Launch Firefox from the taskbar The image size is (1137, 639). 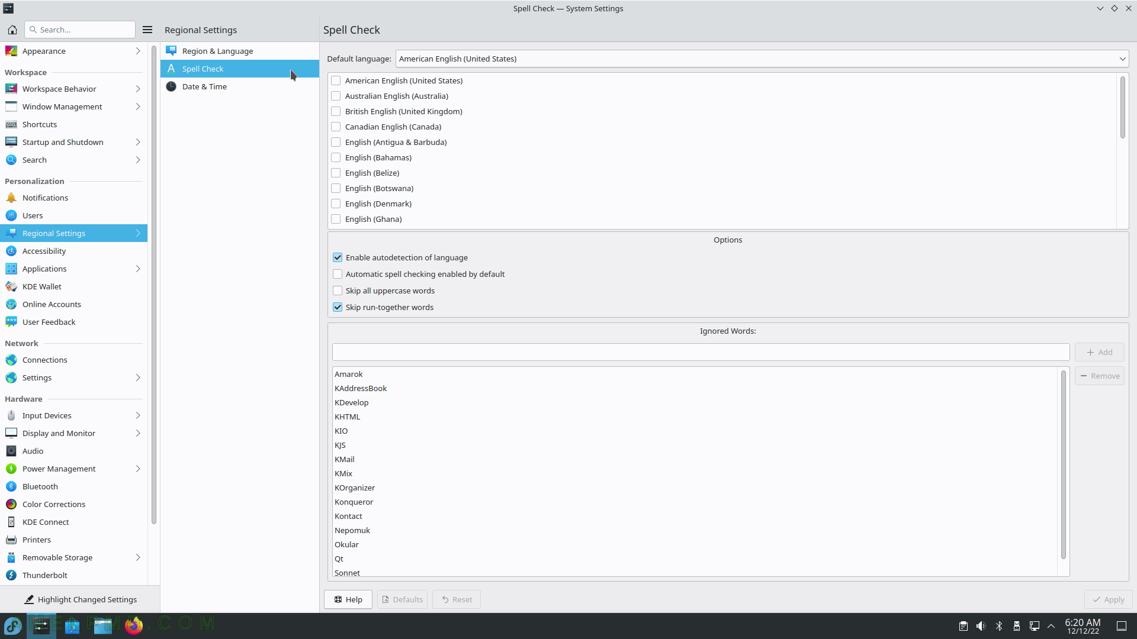134,625
